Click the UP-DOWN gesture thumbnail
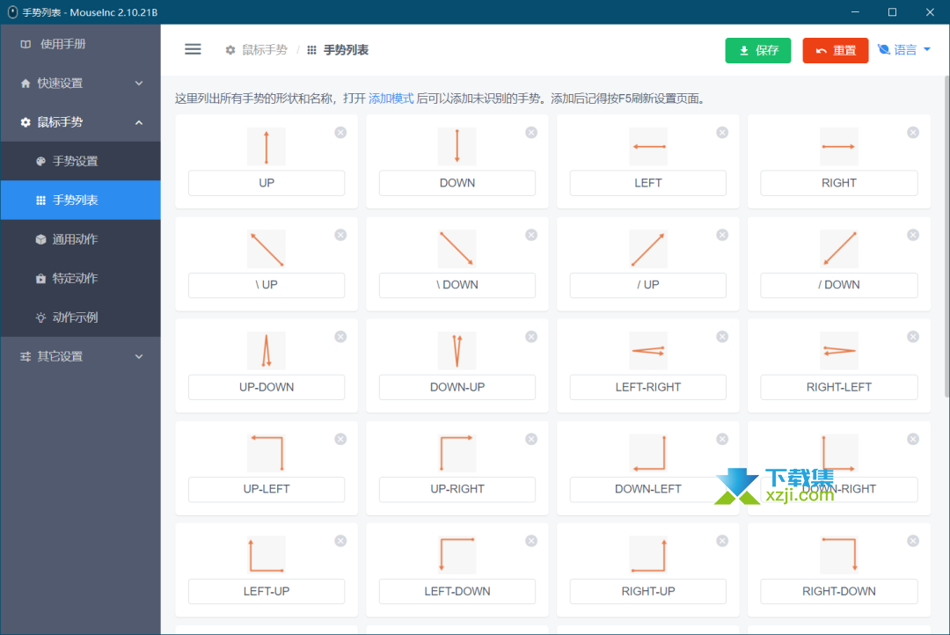Image resolution: width=950 pixels, height=635 pixels. pos(266,351)
